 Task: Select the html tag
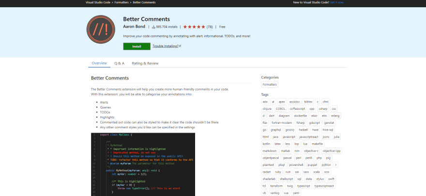[x=265, y=137]
